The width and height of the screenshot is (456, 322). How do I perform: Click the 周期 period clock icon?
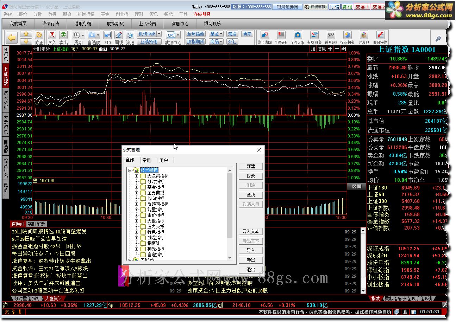tap(76, 35)
